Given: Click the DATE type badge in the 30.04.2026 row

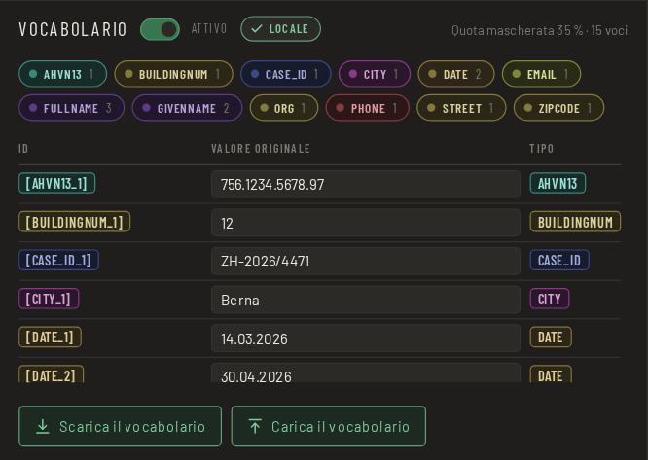Looking at the screenshot, I should coord(551,374).
